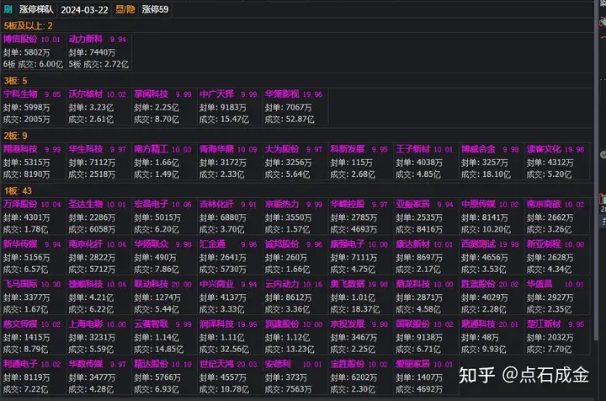Click stock name 华生科技

(x=85, y=149)
